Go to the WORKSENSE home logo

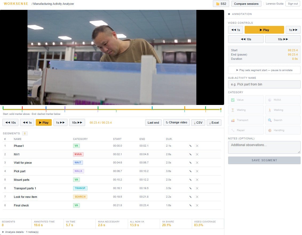point(16,4)
